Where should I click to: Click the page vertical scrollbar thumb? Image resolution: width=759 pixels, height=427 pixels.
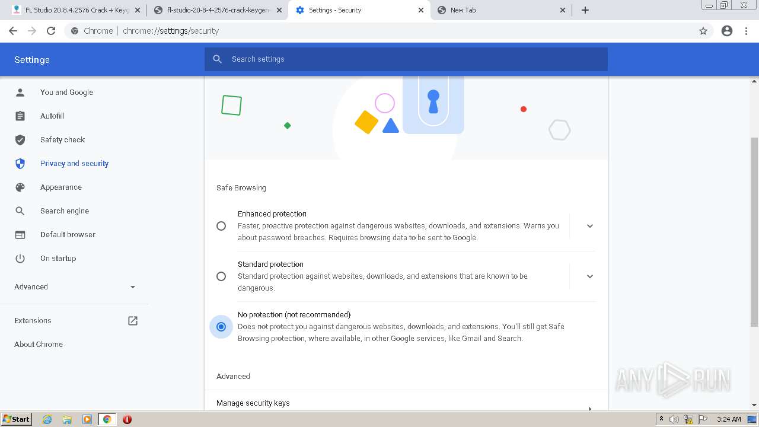coord(754,232)
